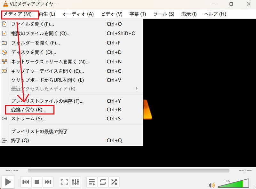The height and width of the screenshot is (189, 256).
Task: Open the メディア (M) menu
Action: (x=18, y=14)
